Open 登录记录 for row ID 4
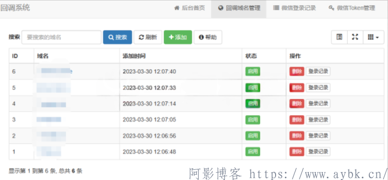The height and width of the screenshot is (180, 388). 318,103
